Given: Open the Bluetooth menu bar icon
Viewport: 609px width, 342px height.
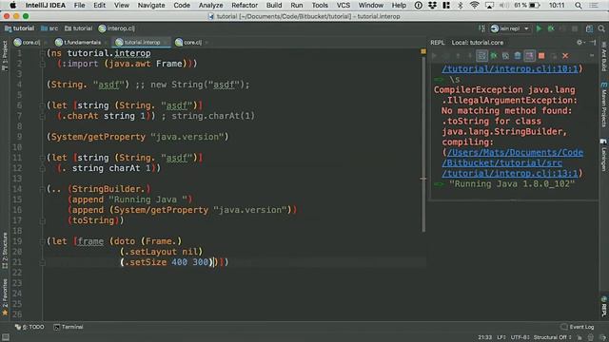Looking at the screenshot, I should (x=460, y=5).
